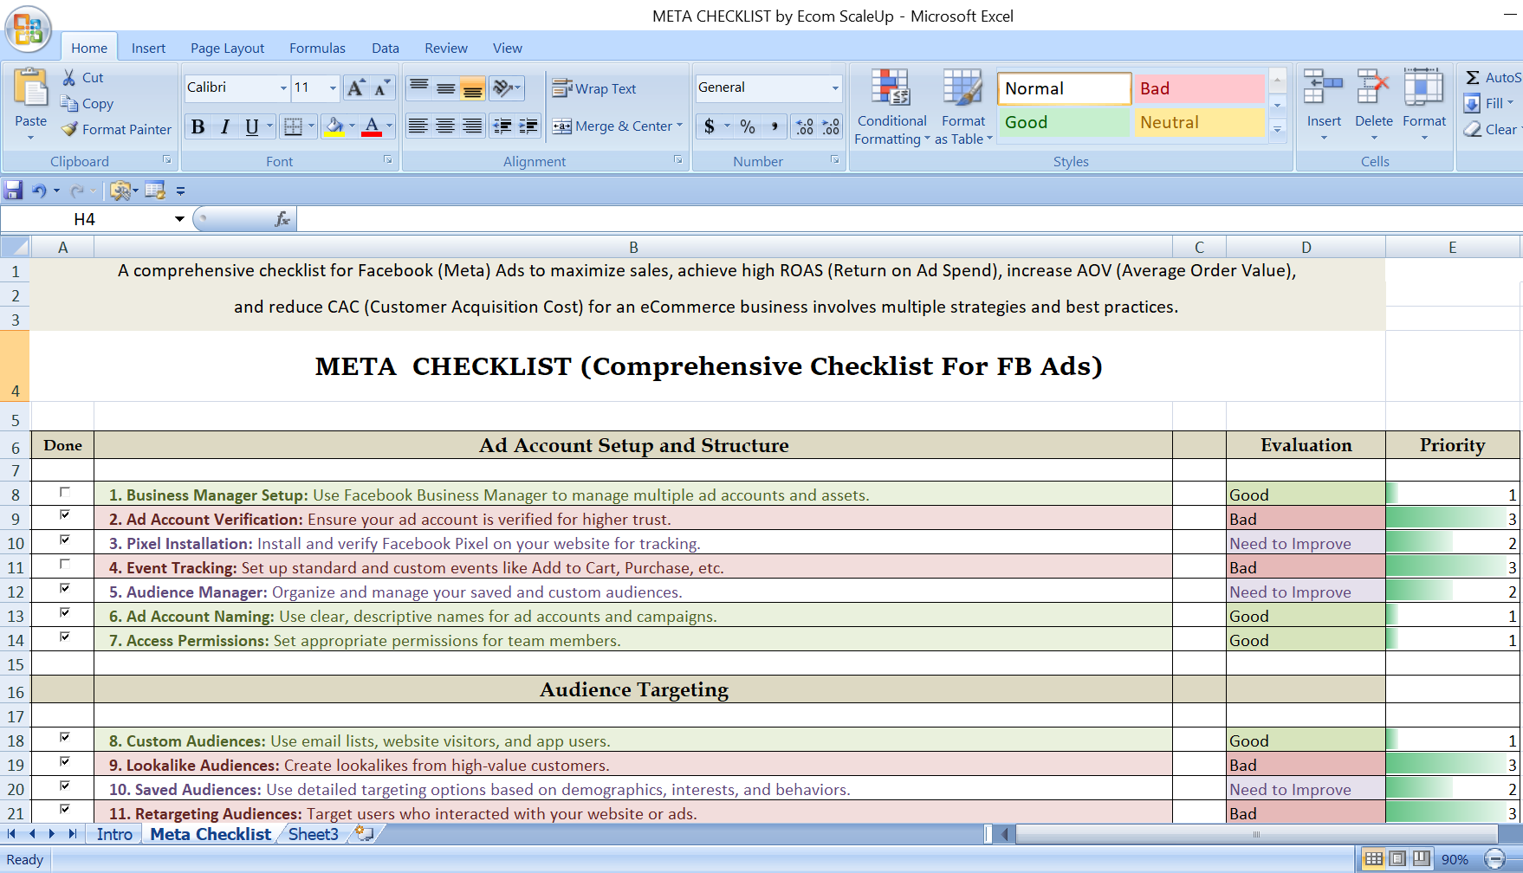Click the Save icon in quick access toolbar
1523x873 pixels.
point(14,191)
